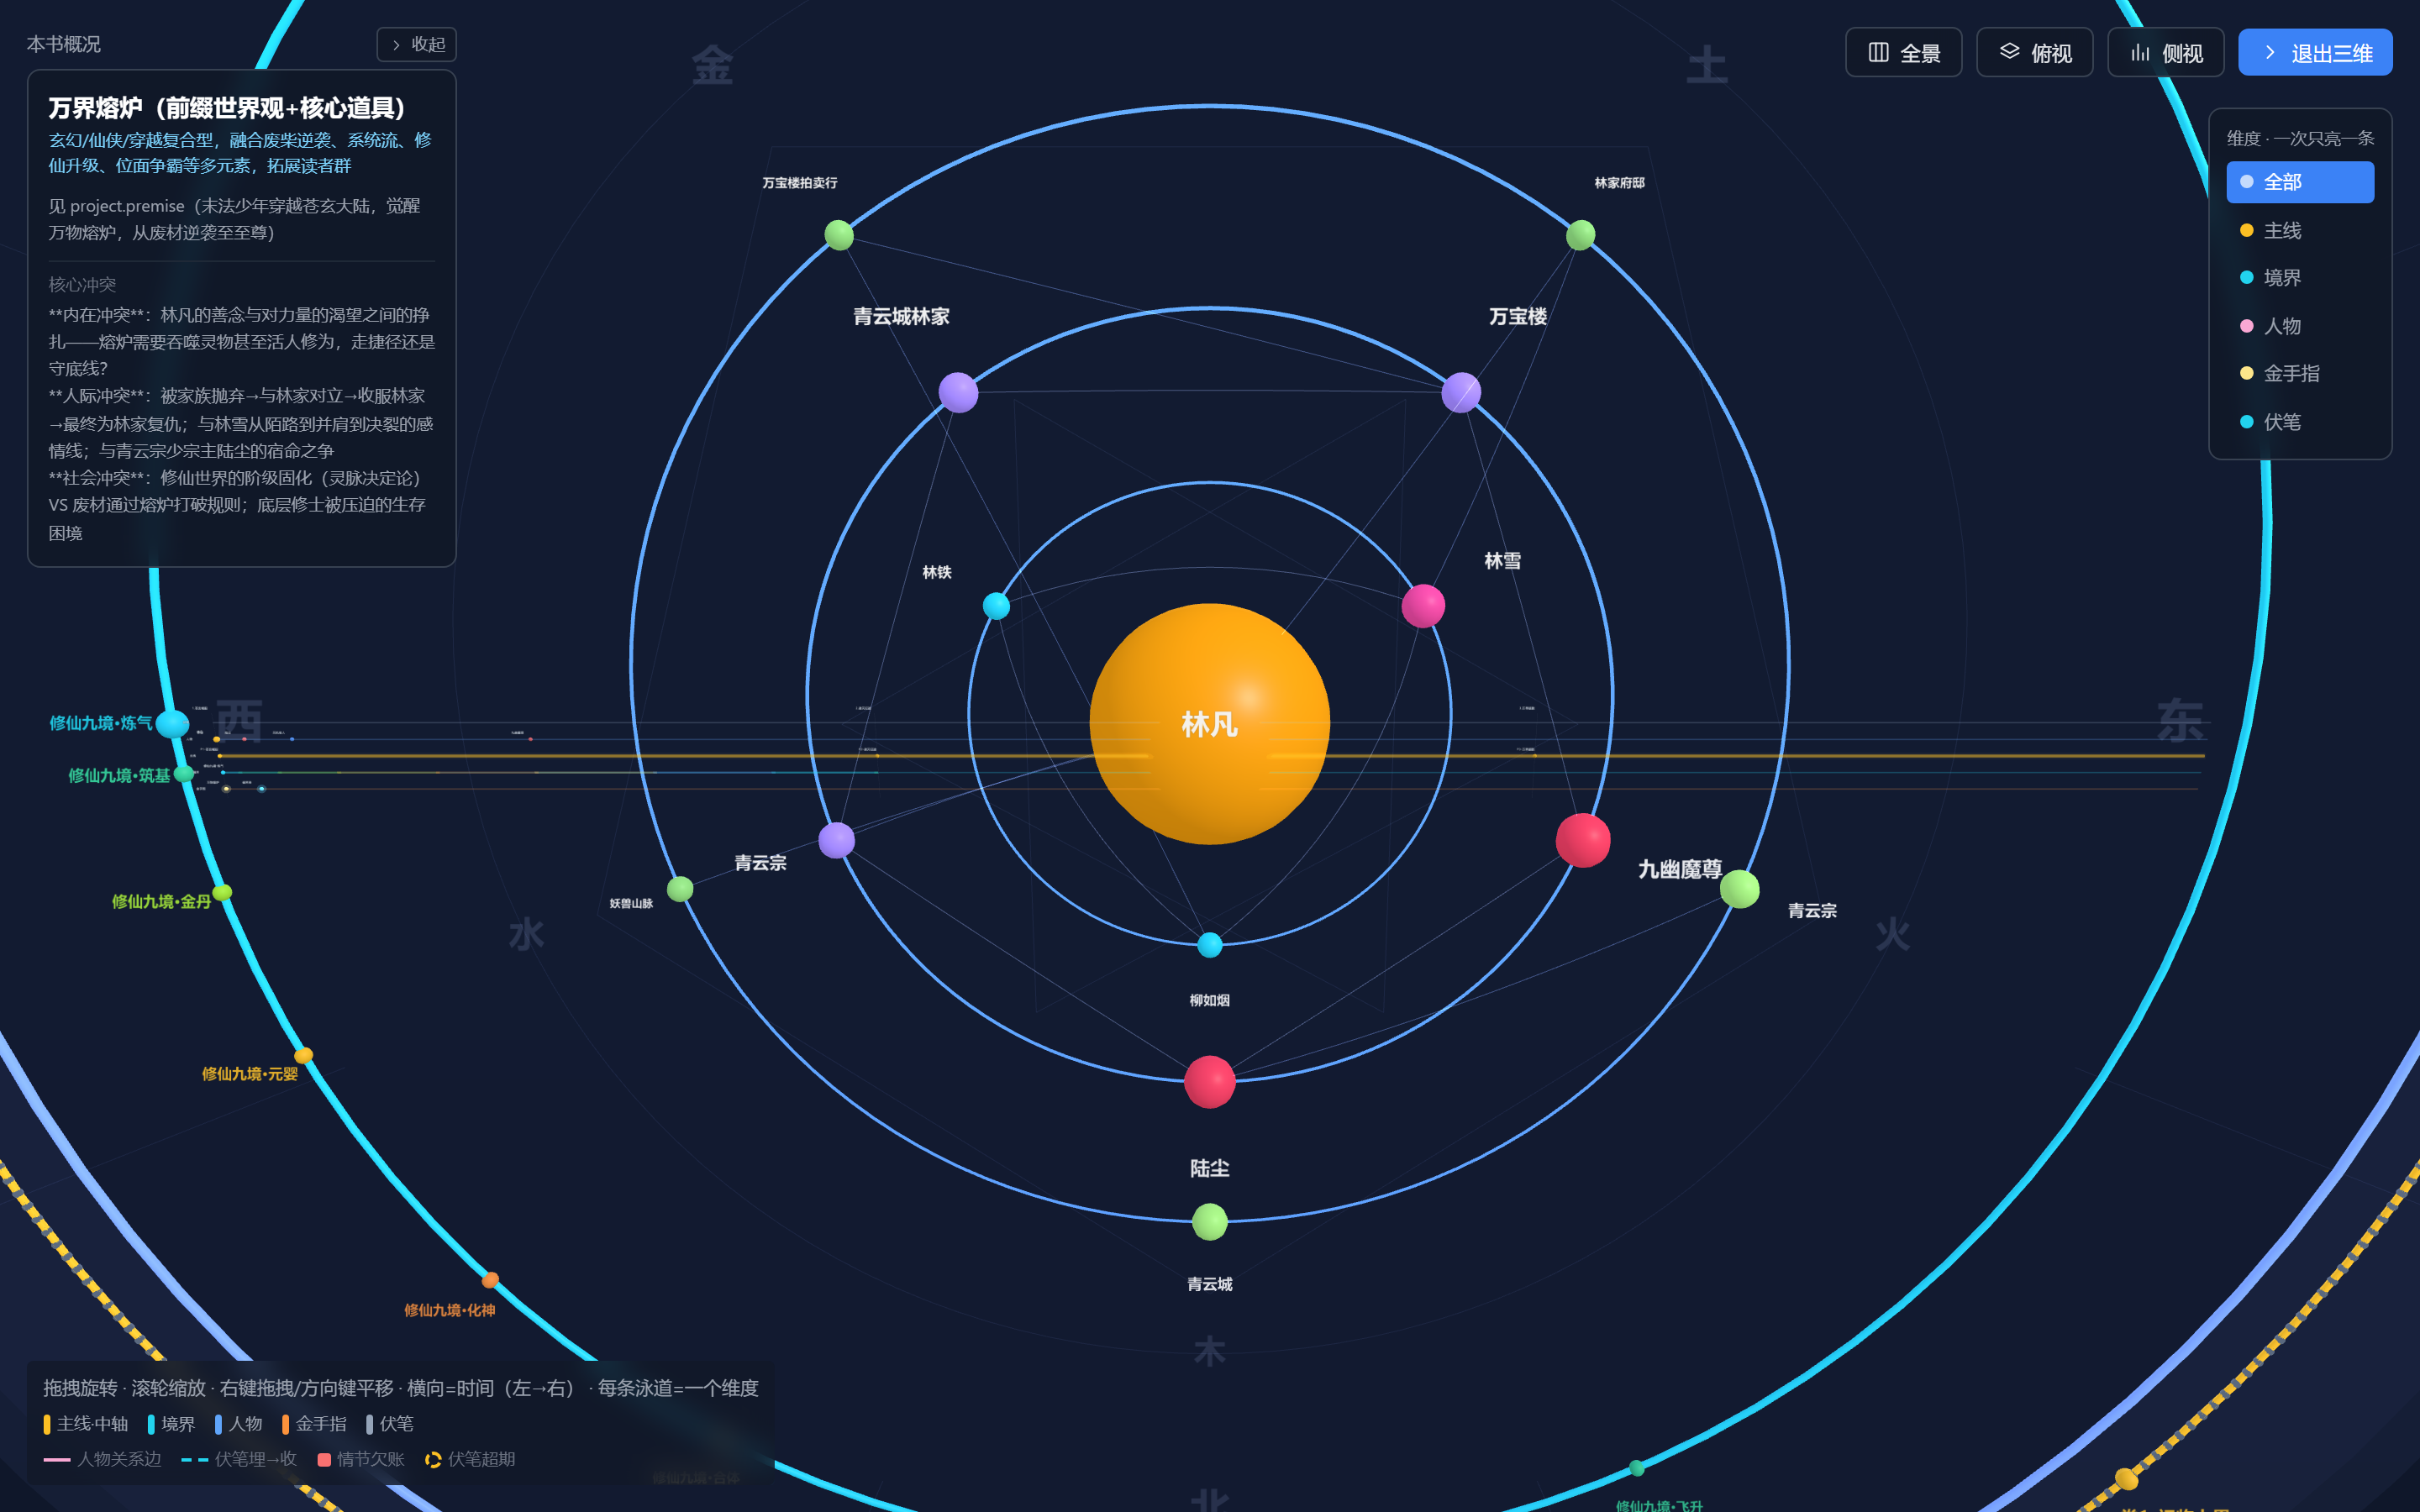The width and height of the screenshot is (2420, 1512).
Task: Click the 伏笔超期 legend entry
Action: tap(470, 1459)
